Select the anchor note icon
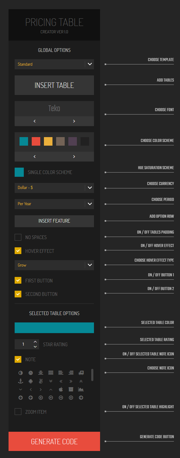 (x=21, y=381)
